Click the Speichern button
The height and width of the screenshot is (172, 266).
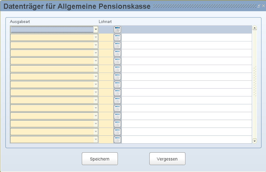(100, 159)
